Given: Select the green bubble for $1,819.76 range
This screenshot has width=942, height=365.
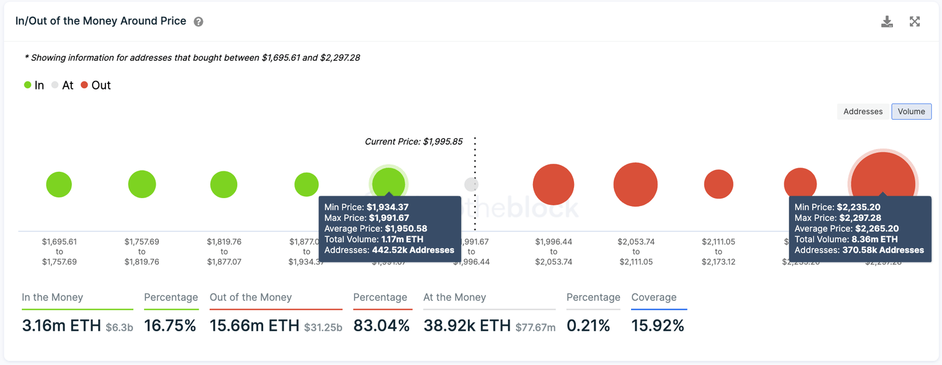Looking at the screenshot, I should click(x=224, y=183).
